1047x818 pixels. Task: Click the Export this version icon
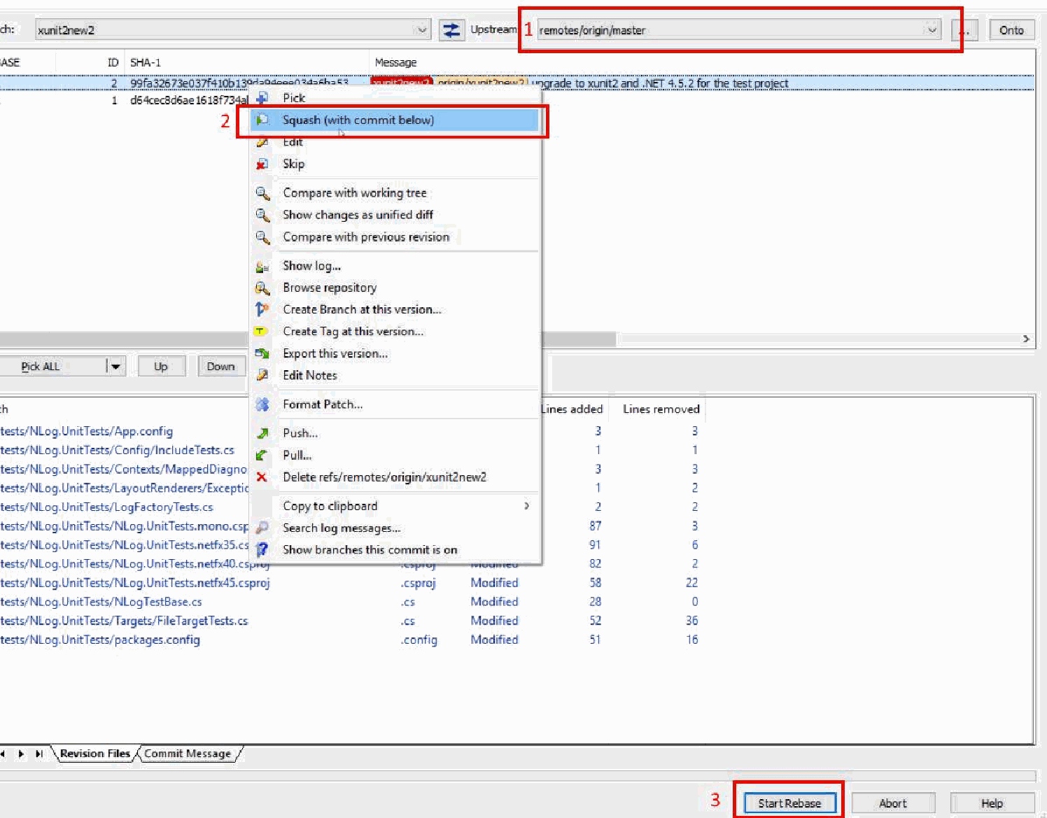point(262,353)
